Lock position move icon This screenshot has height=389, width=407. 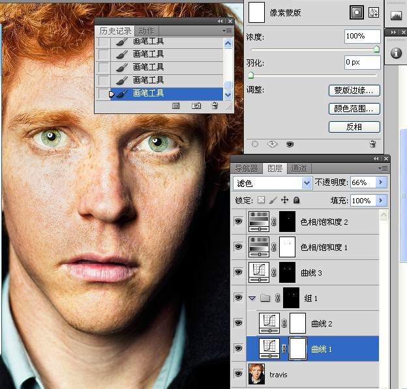tap(285, 200)
